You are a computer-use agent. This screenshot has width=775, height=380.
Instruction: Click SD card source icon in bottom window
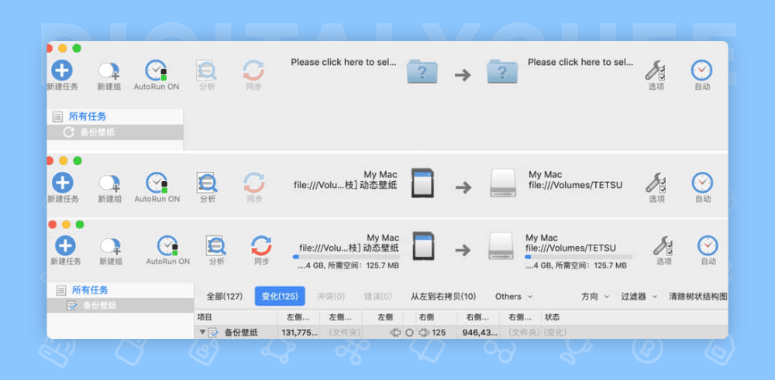tap(424, 246)
